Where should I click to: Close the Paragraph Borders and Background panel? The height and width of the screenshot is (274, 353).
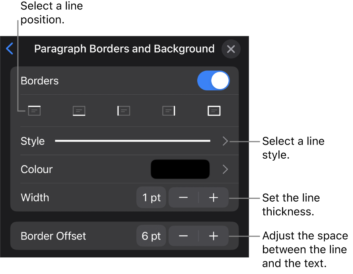(x=231, y=49)
